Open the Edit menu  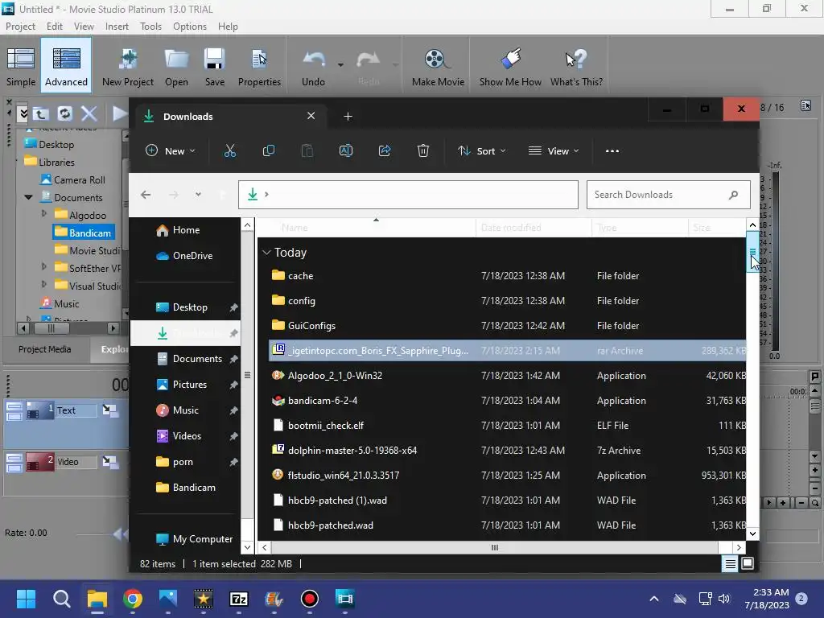(55, 27)
